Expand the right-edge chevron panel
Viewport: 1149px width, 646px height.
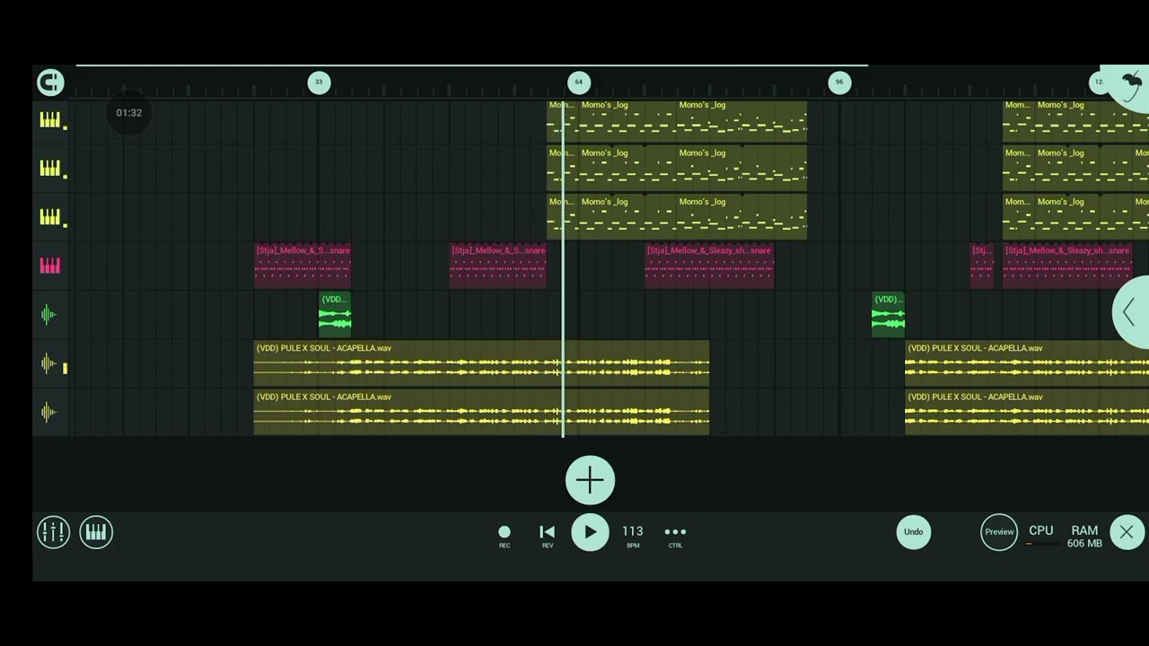(1131, 312)
